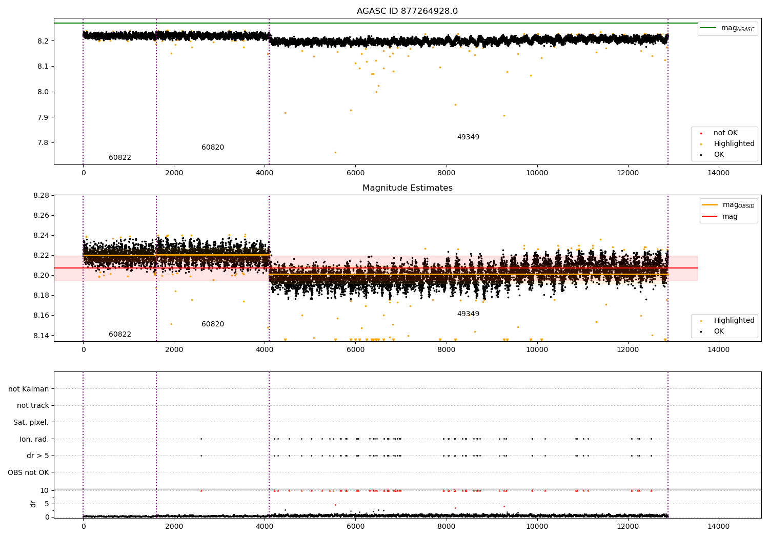The width and height of the screenshot is (769, 538).
Task: Click the 'Sat. pixel.' row label
Action: point(31,423)
